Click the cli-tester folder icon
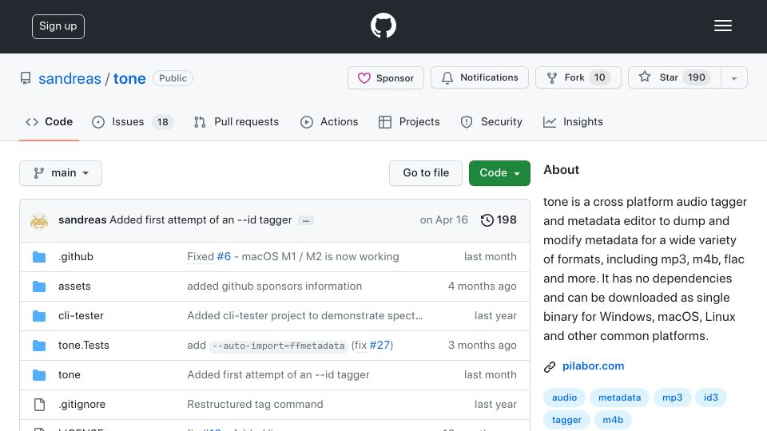The width and height of the screenshot is (767, 431). click(39, 316)
